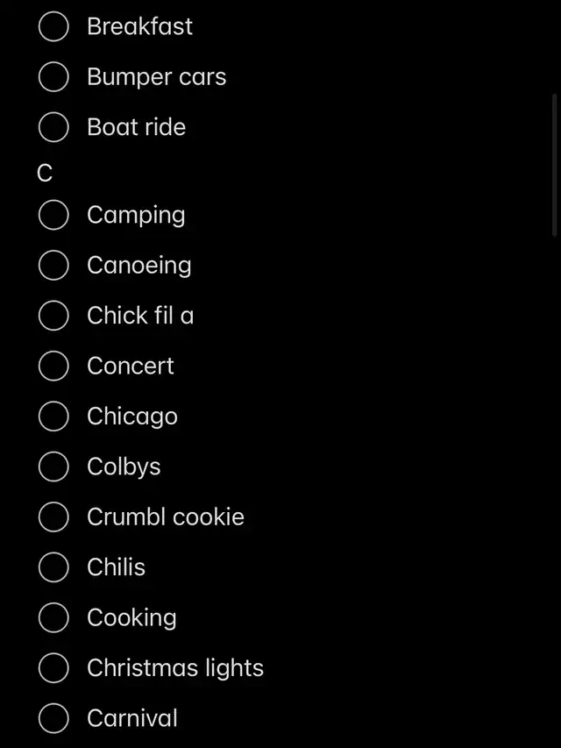Tap the Bumper cars text
This screenshot has width=561, height=748.
156,77
